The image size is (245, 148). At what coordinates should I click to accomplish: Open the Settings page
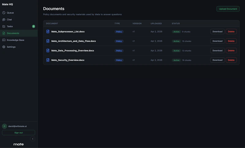[x=19, y=47]
